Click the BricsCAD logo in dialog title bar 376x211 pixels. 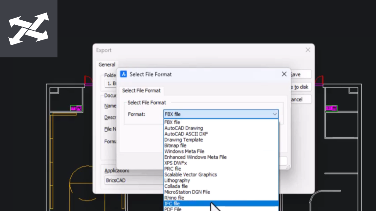pyautogui.click(x=124, y=74)
